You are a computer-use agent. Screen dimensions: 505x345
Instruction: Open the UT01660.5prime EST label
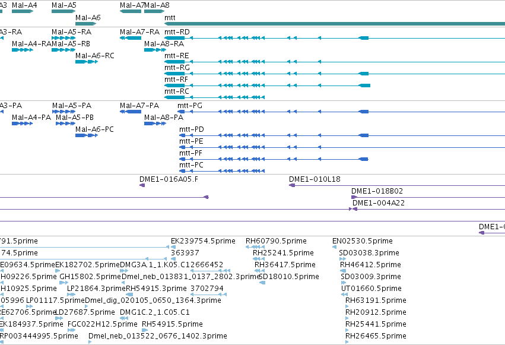[371, 289]
